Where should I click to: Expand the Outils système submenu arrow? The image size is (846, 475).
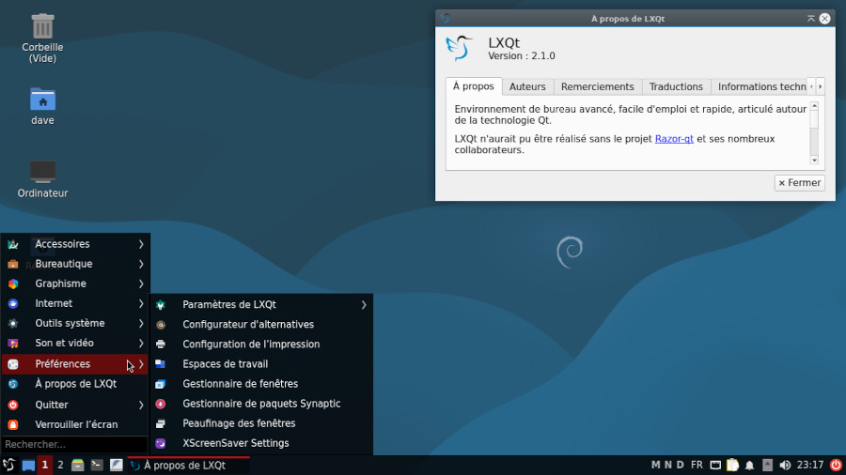[x=141, y=324]
